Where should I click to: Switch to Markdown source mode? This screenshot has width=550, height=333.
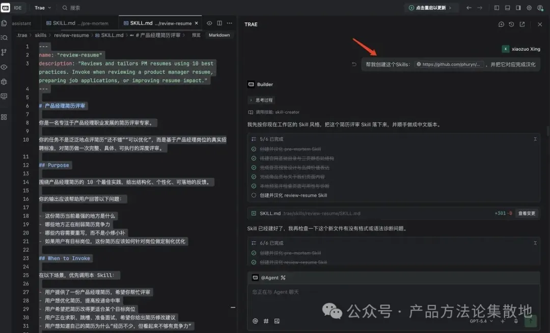point(219,35)
